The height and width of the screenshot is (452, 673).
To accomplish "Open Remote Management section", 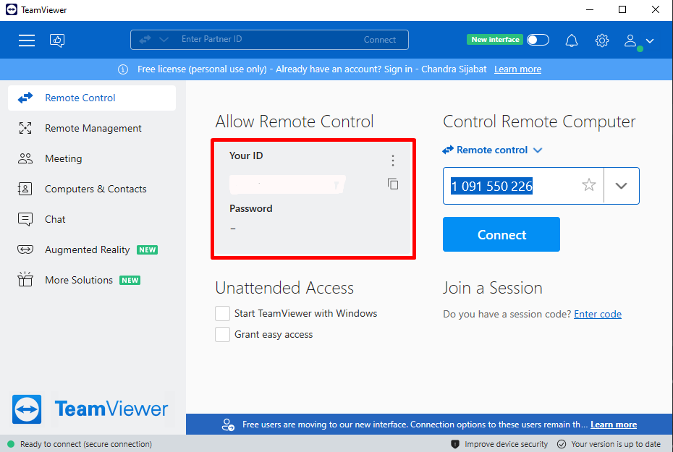I will tap(92, 128).
